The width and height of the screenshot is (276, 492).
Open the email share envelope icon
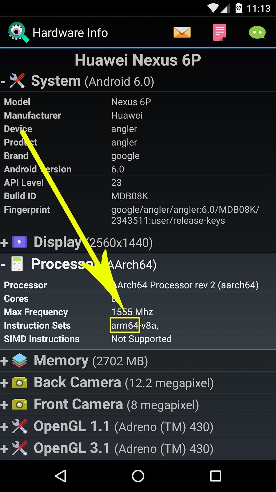(182, 32)
